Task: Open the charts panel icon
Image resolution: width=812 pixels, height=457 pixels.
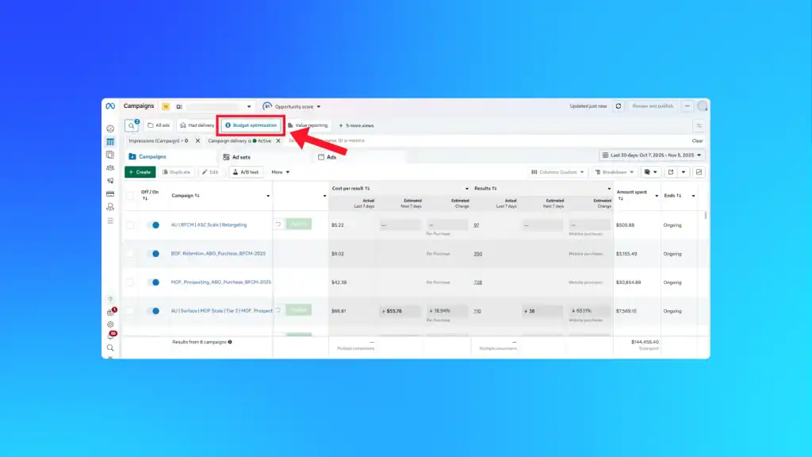Action: pyautogui.click(x=699, y=172)
